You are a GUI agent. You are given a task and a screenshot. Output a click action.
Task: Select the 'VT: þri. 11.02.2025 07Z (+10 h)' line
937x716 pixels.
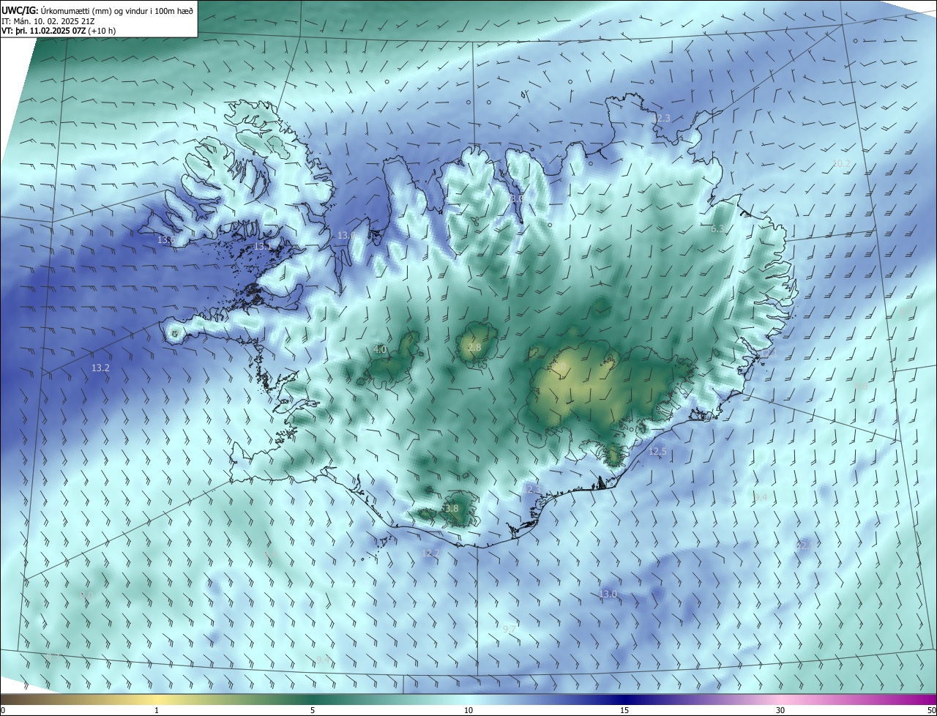coord(57,30)
